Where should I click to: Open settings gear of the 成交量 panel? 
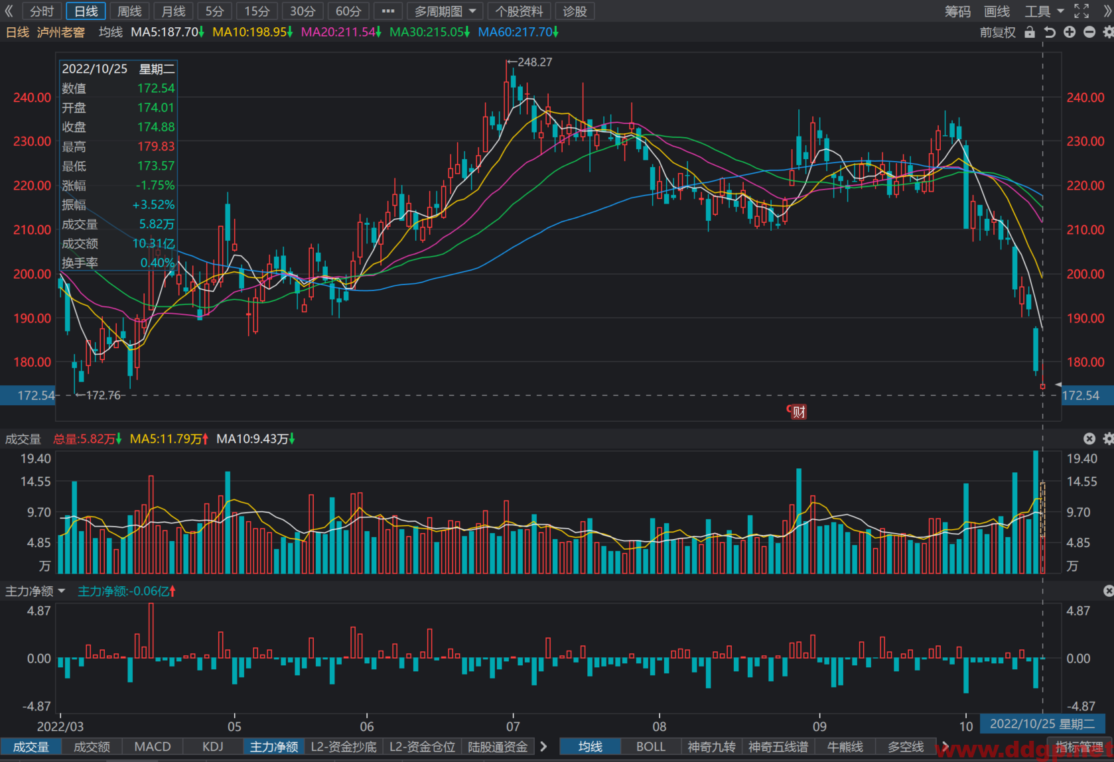coord(1108,438)
